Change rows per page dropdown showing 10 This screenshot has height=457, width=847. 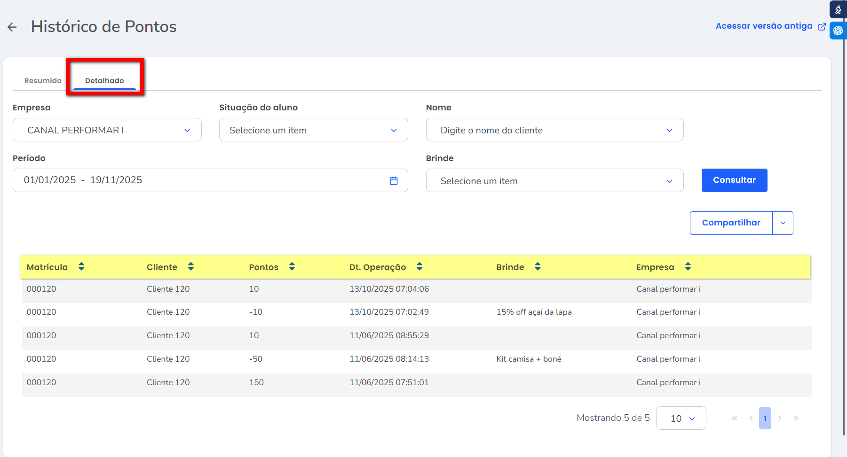681,418
